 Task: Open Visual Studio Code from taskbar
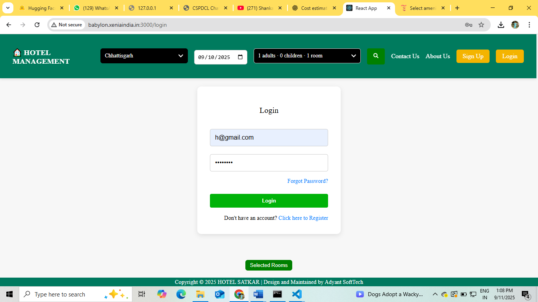pos(297,294)
